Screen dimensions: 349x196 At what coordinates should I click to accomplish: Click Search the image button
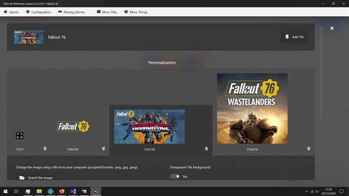[x=36, y=177]
